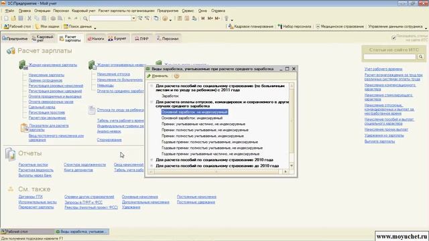Viewport: 429px width, 241px height.
Task: Click Изменить button in the dialog
Action: (158, 76)
